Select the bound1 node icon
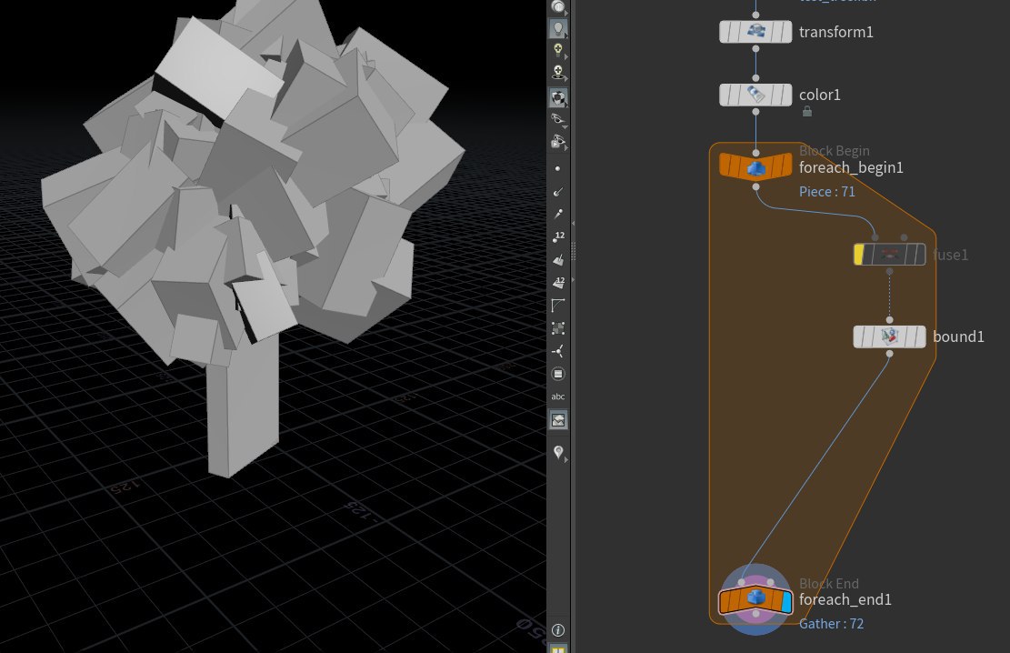The width and height of the screenshot is (1010, 653). click(890, 337)
